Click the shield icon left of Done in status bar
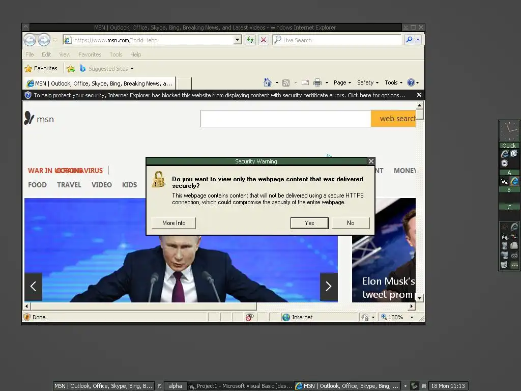 tap(27, 317)
